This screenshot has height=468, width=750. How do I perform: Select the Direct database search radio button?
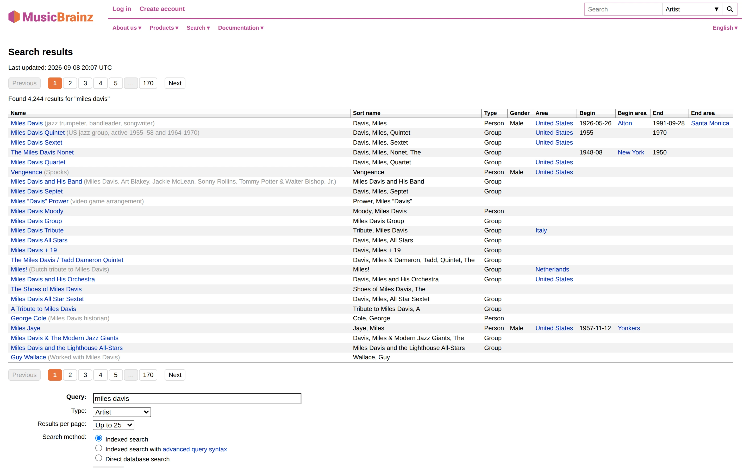pos(98,458)
